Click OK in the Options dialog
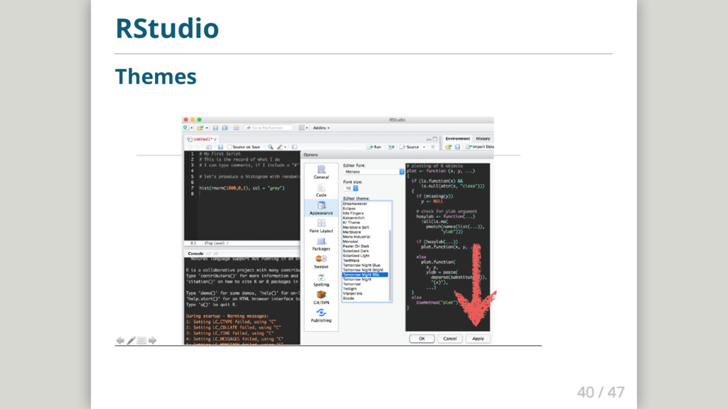The height and width of the screenshot is (409, 728). point(422,339)
